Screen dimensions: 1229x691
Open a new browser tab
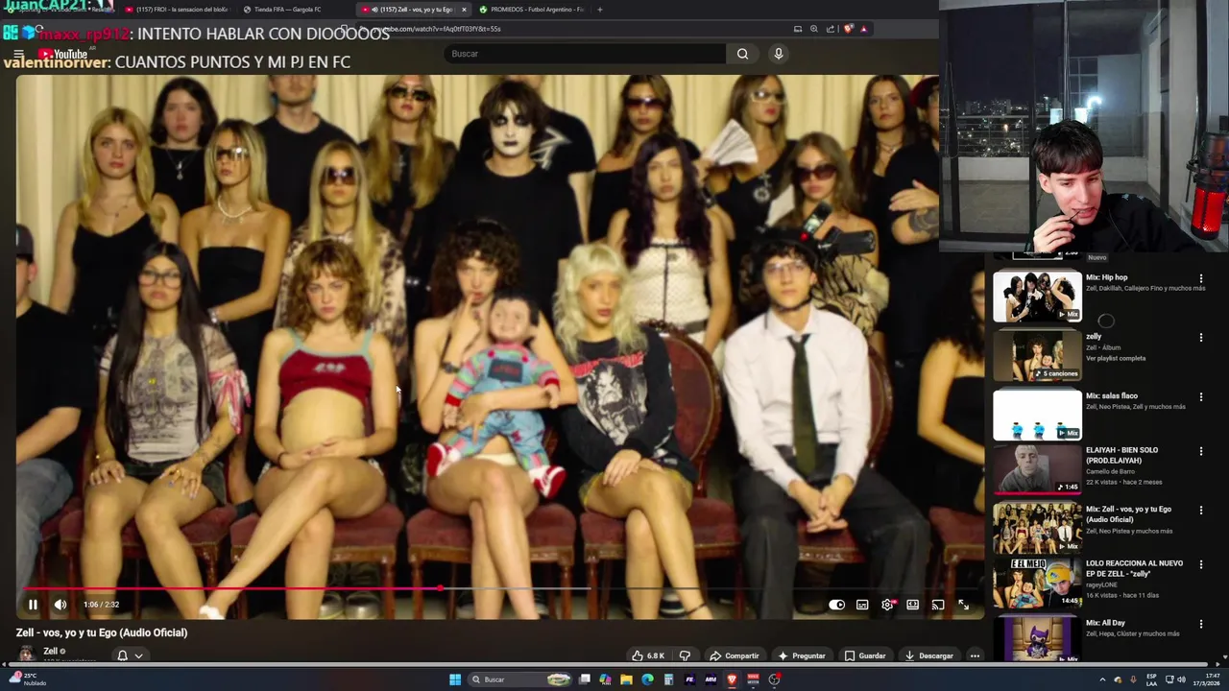point(600,10)
